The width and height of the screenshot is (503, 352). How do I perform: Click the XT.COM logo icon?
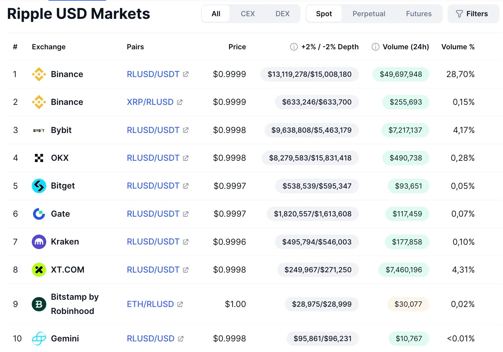point(39,270)
